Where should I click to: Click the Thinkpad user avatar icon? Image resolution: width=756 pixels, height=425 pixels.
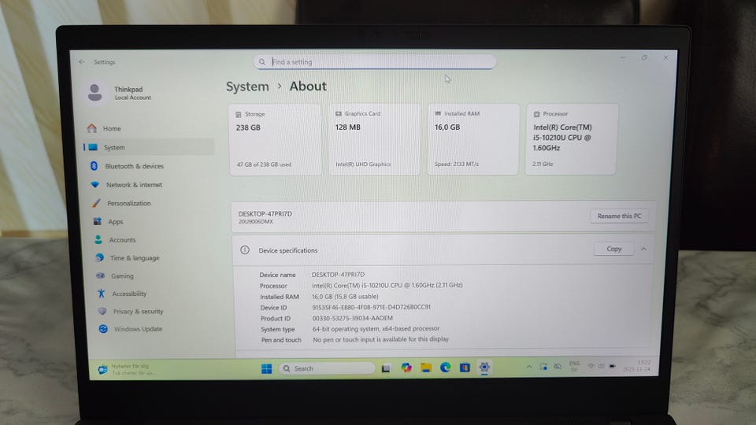click(x=95, y=92)
